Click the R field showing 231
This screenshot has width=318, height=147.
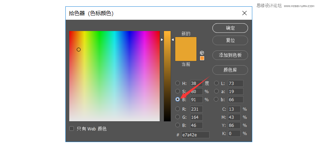coord(196,109)
